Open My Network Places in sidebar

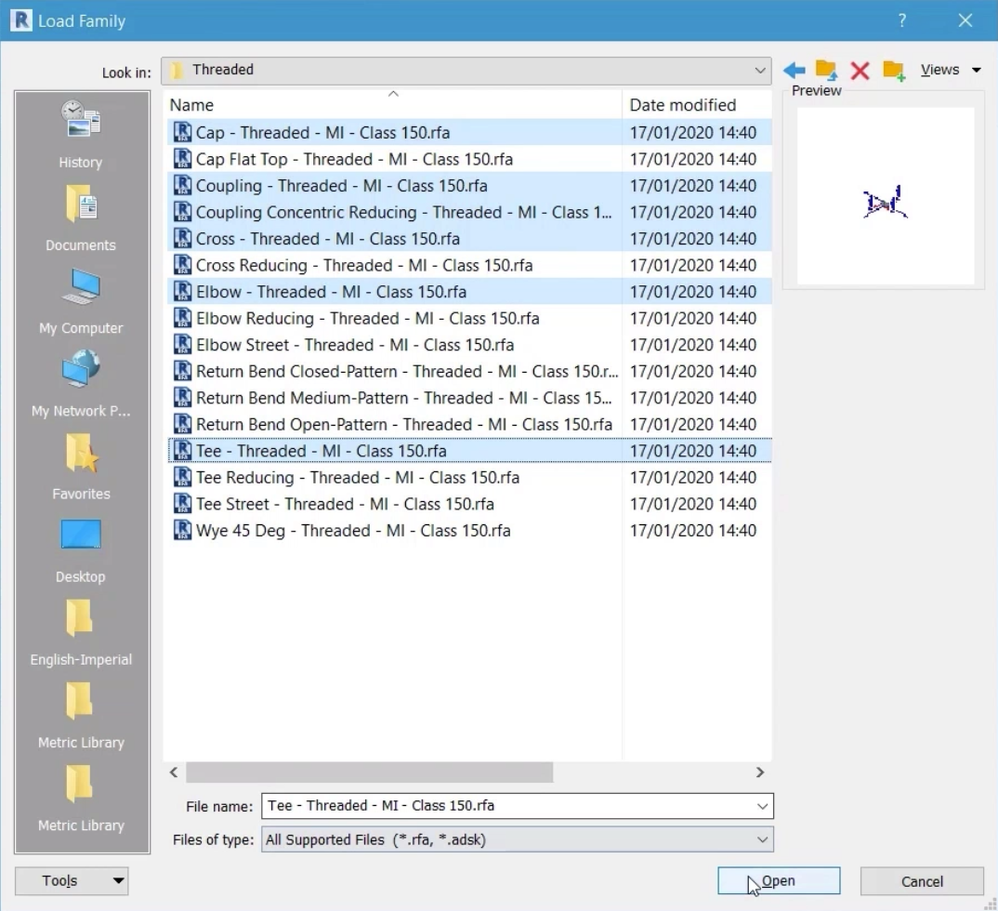coord(81,384)
